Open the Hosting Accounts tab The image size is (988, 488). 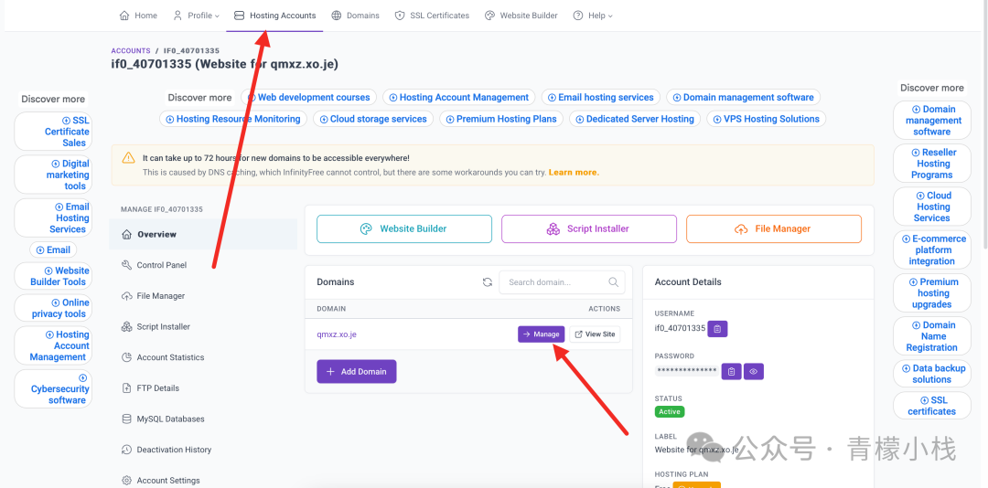pyautogui.click(x=275, y=16)
